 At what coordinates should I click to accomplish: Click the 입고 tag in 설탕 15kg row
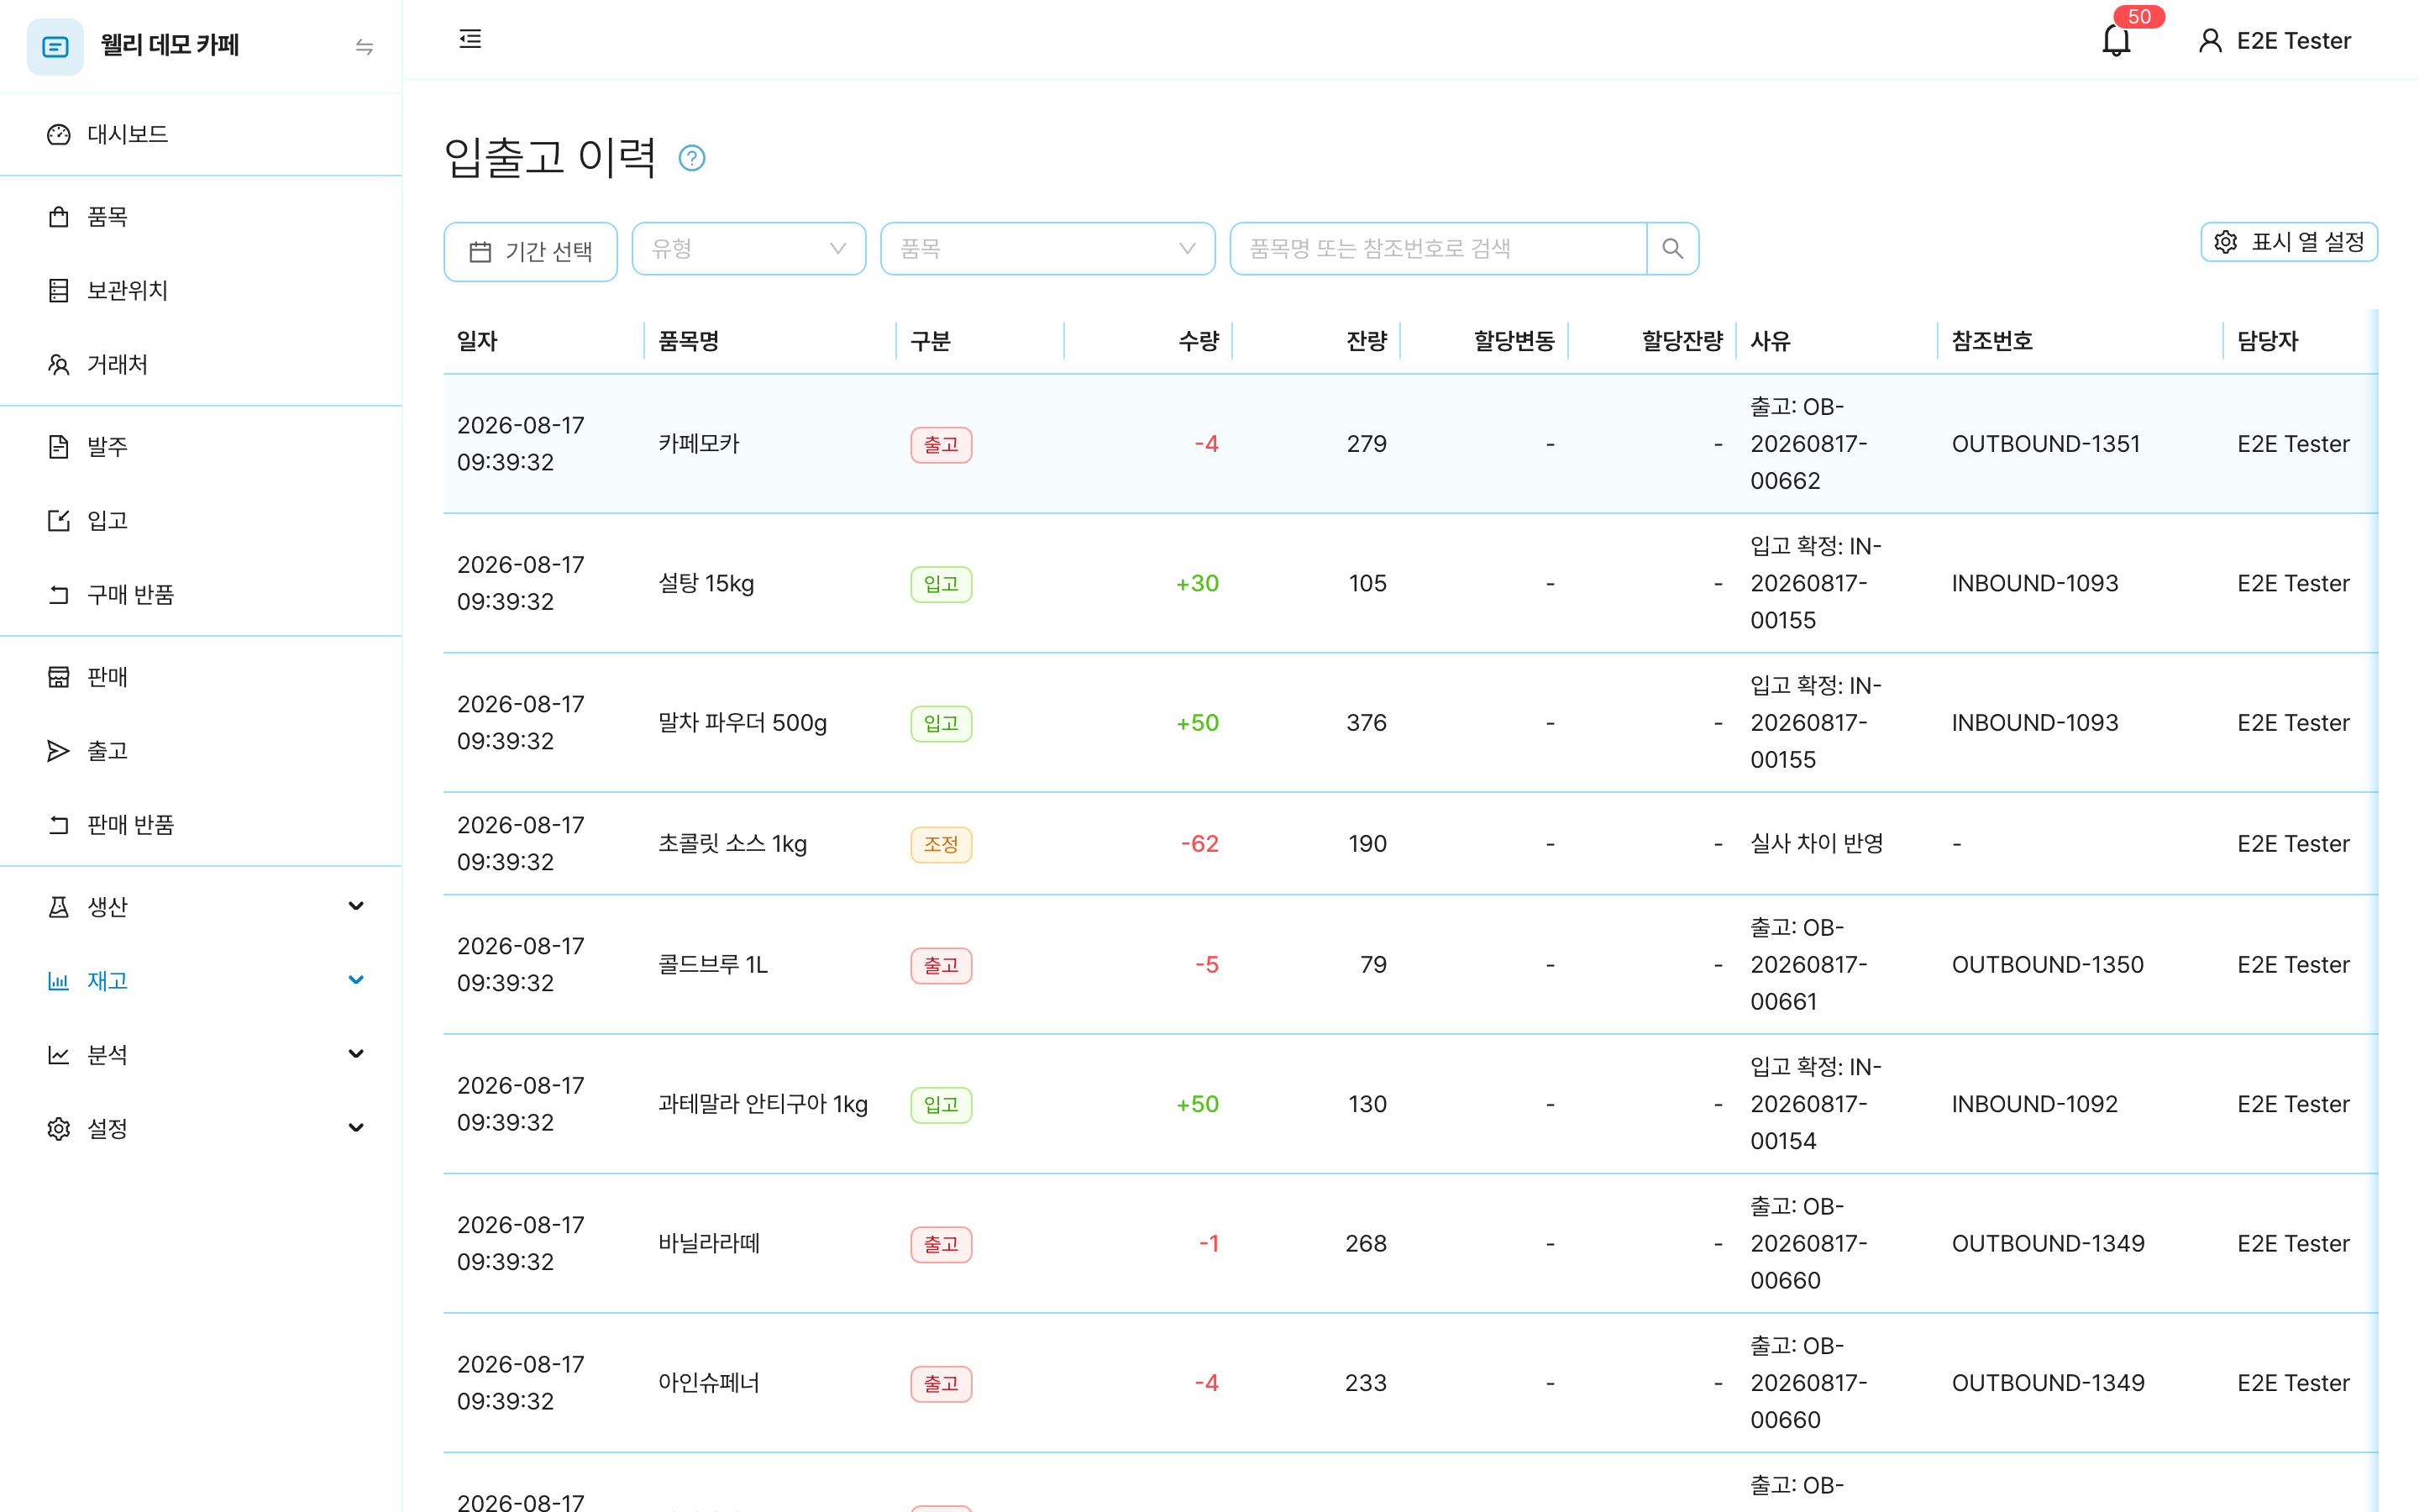pos(941,583)
